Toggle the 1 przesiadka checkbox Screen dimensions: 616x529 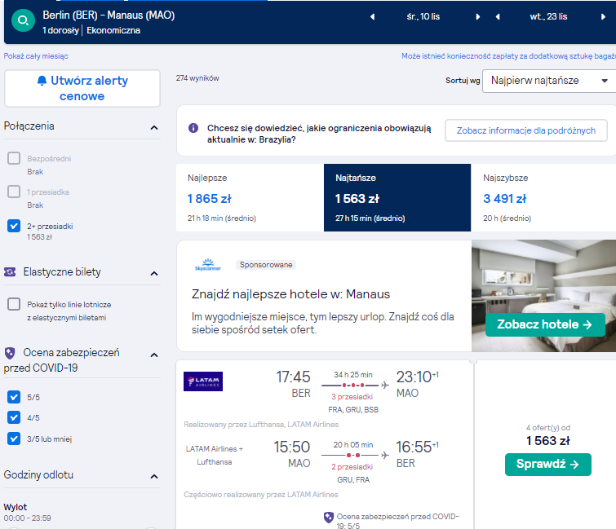click(x=14, y=192)
